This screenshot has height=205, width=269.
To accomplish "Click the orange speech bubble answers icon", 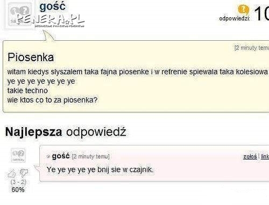I will pos(243,10).
